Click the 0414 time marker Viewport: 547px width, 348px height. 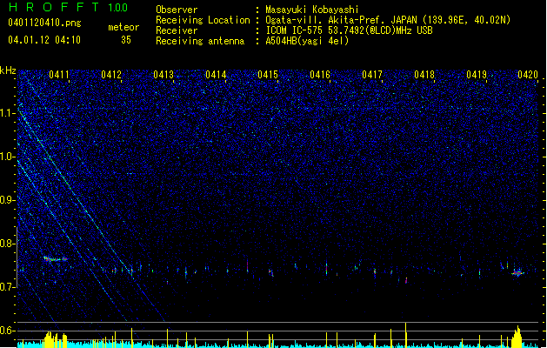coord(216,75)
